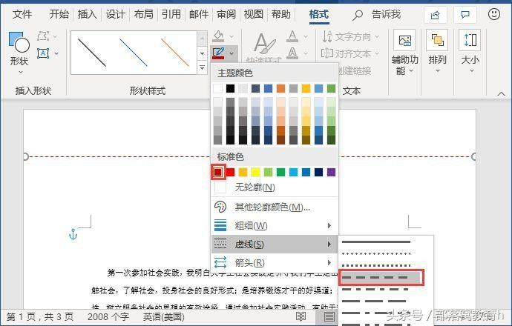Image resolution: width=512 pixels, height=326 pixels.
Task: Pick the gold theme color swatch
Action: click(306, 88)
